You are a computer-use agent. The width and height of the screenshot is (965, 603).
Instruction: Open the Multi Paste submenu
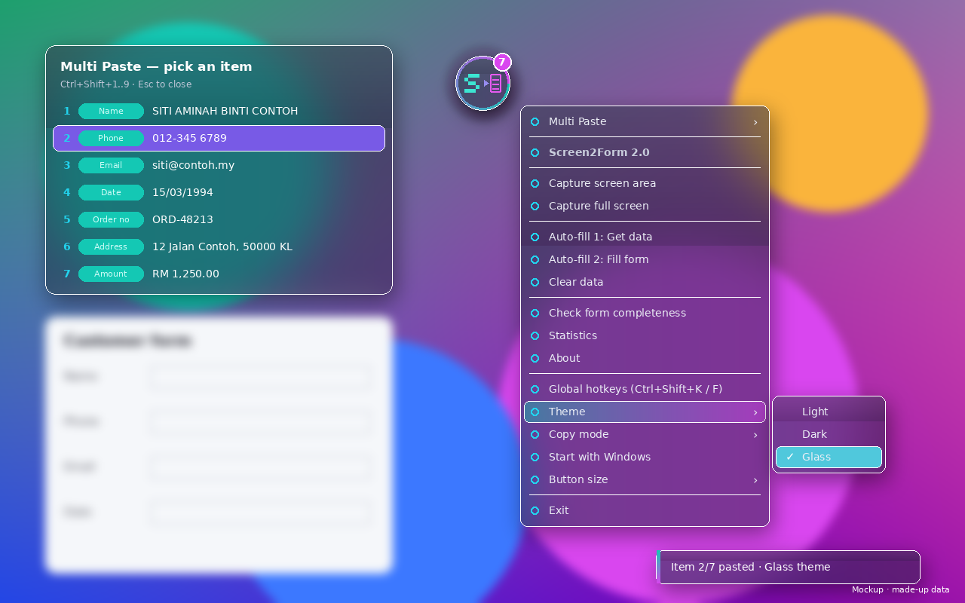[x=645, y=121]
